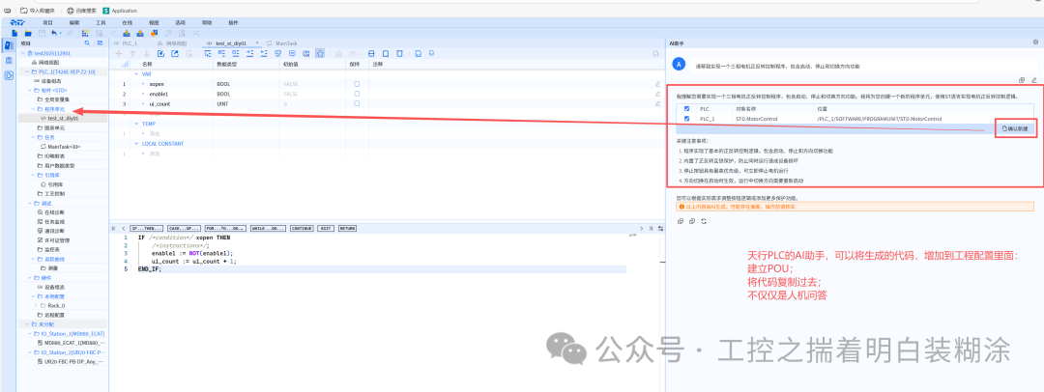This screenshot has width=1044, height=392.
Task: Open the 项目 menu
Action: [47, 22]
